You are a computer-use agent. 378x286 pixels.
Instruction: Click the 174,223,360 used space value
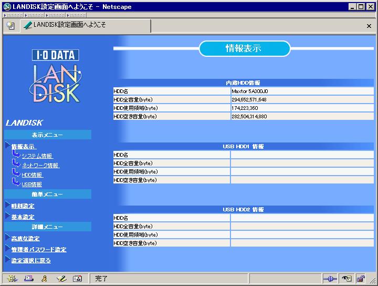click(245, 108)
